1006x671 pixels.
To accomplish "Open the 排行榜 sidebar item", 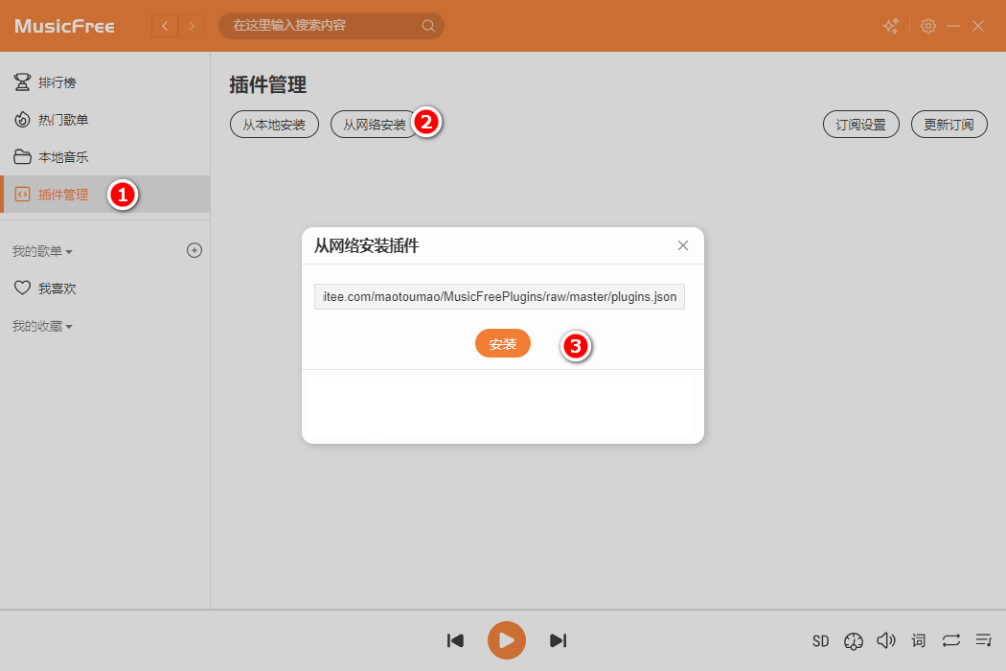I will (x=57, y=82).
